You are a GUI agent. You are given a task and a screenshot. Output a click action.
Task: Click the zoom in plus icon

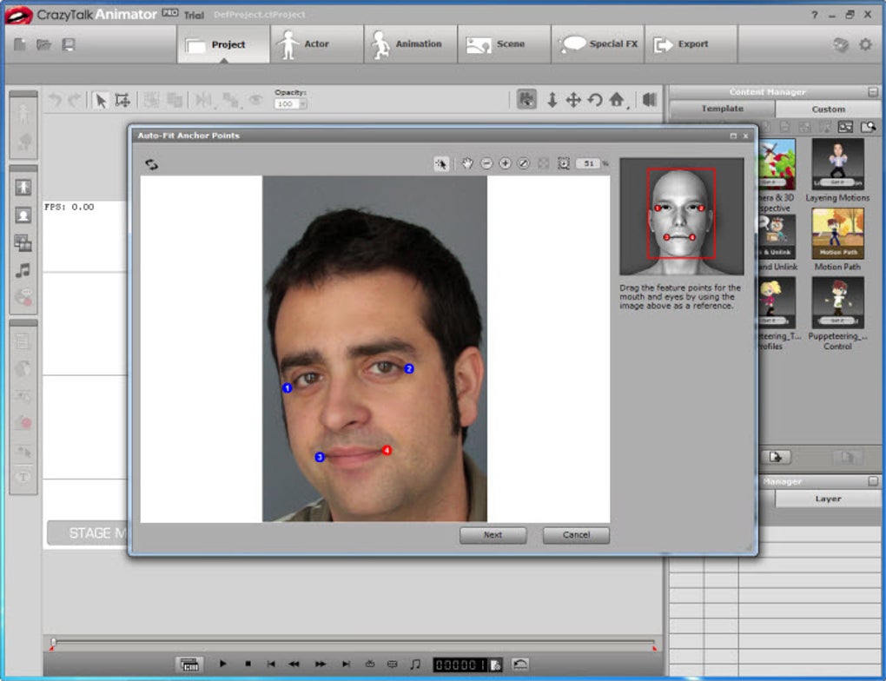click(x=505, y=163)
